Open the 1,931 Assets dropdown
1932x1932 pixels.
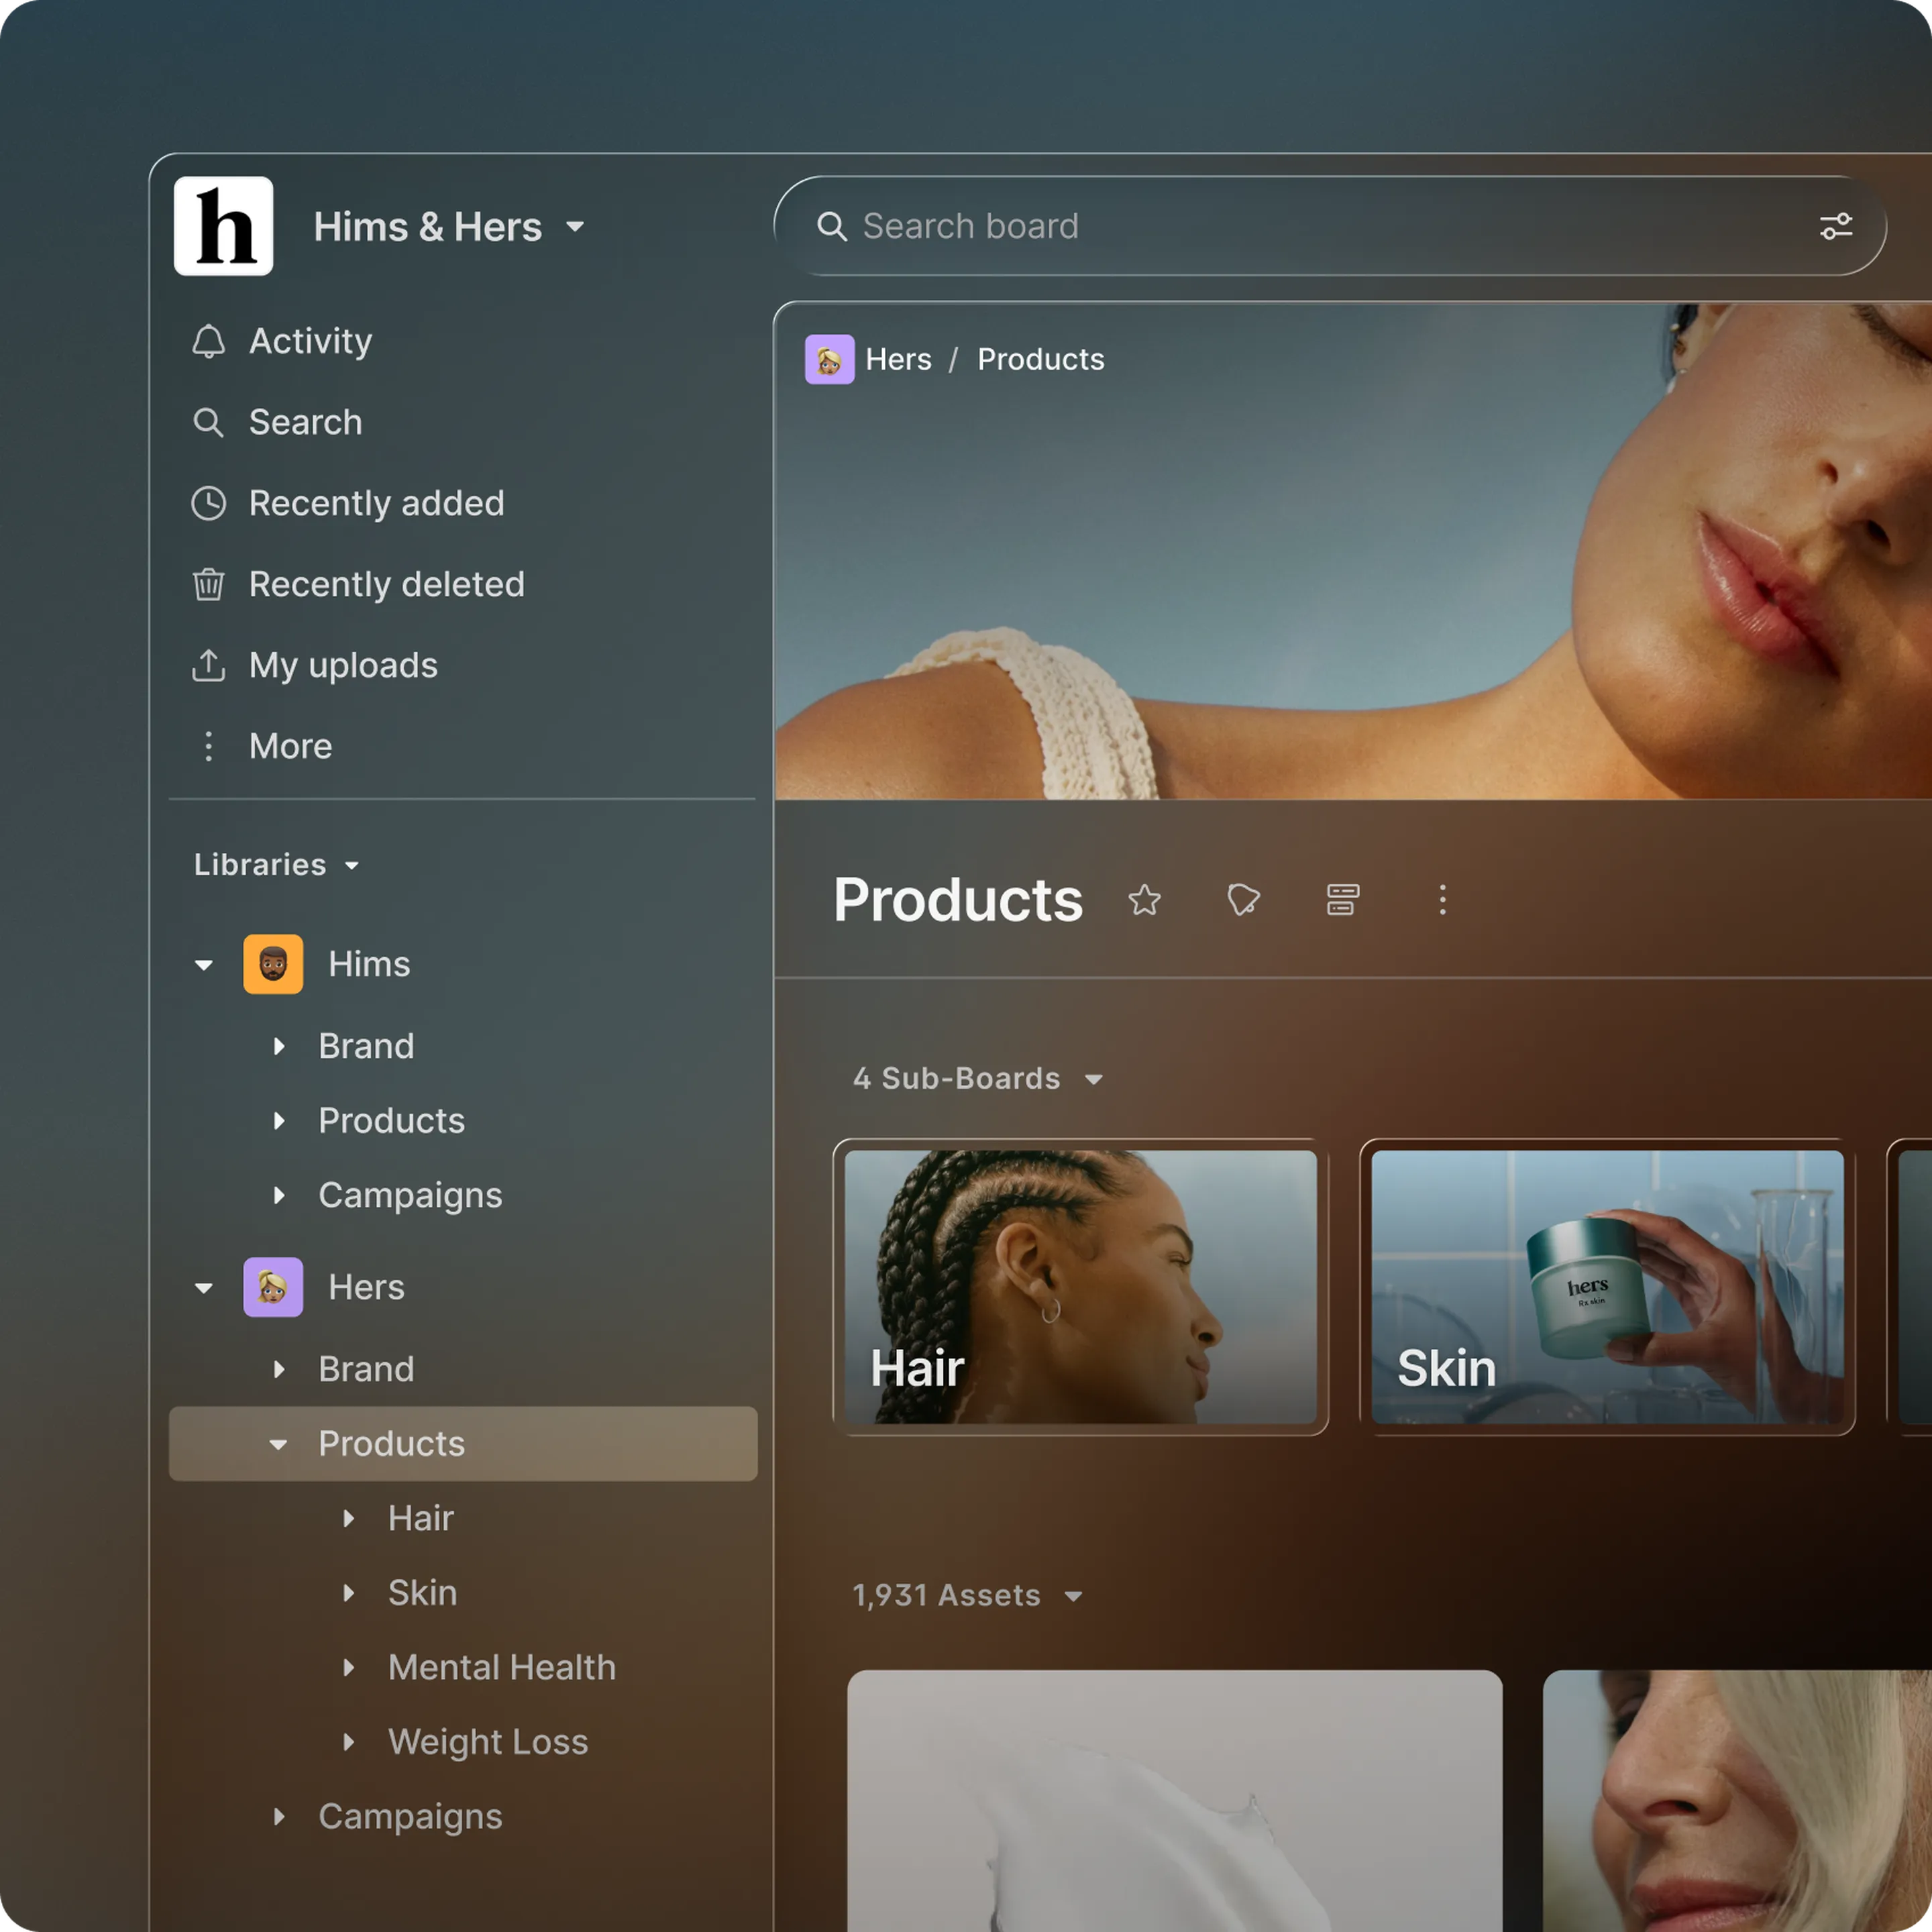1073,1596
